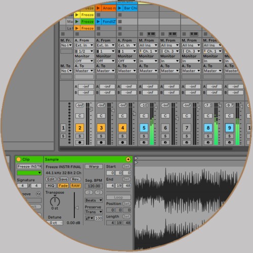Launch the yellow Freeze clip
This screenshot has width=253, height=253.
click(77, 15)
